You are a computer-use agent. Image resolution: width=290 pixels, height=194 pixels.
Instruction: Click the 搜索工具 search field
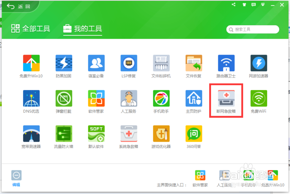[x=252, y=29]
